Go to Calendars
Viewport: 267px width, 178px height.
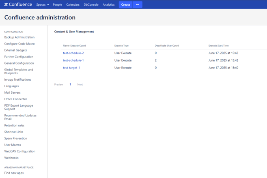tap(73, 4)
